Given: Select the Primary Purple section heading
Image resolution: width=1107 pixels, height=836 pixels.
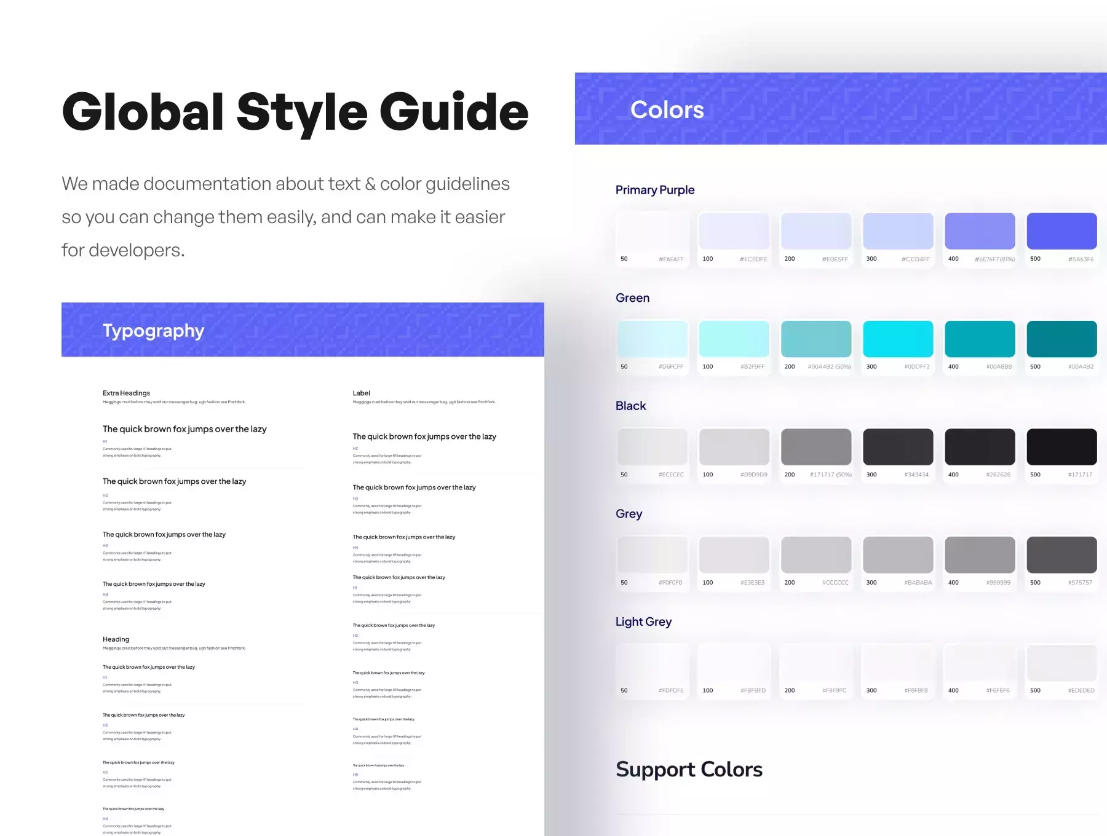Looking at the screenshot, I should [x=655, y=190].
